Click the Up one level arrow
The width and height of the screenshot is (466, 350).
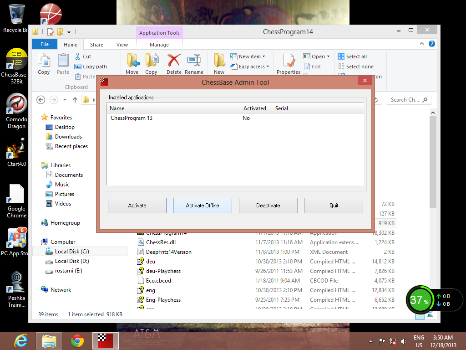click(75, 100)
